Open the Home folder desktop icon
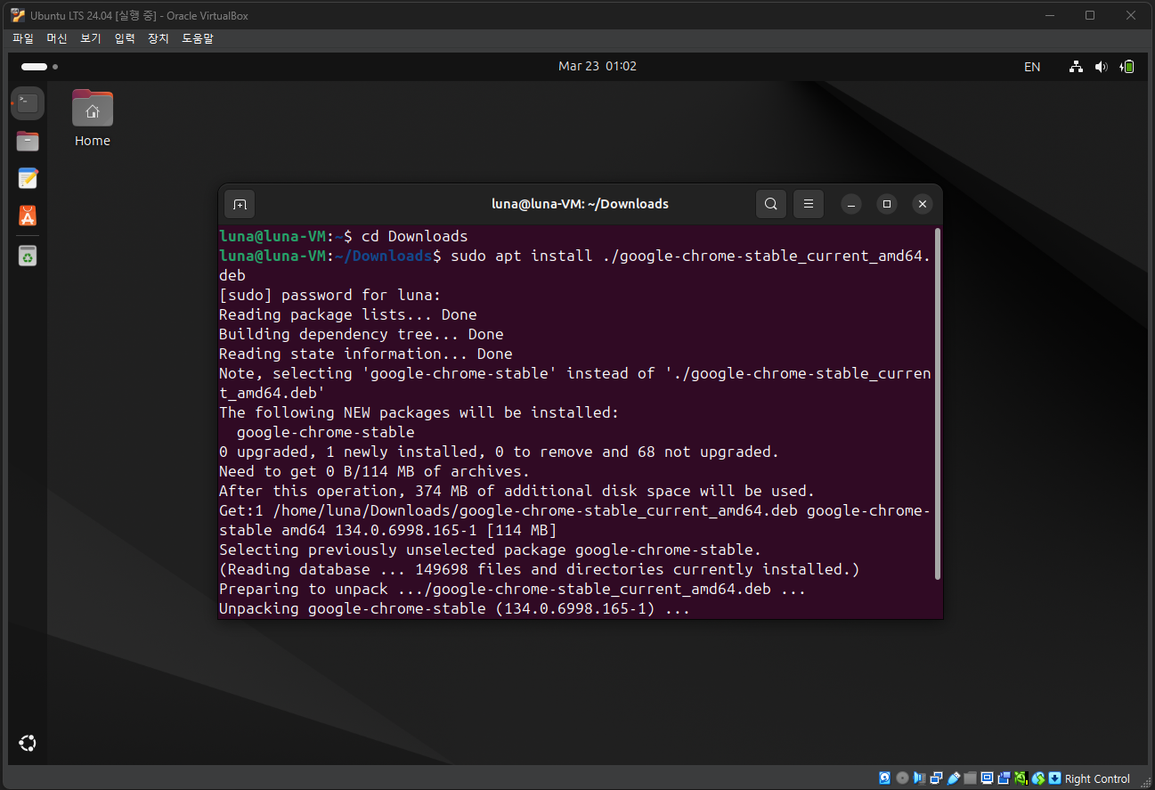 pos(93,118)
